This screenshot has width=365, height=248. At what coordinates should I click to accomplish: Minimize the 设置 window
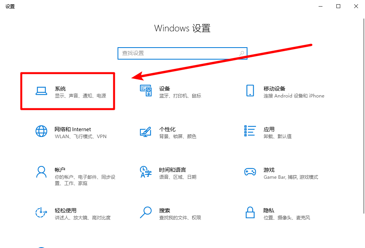pyautogui.click(x=321, y=6)
